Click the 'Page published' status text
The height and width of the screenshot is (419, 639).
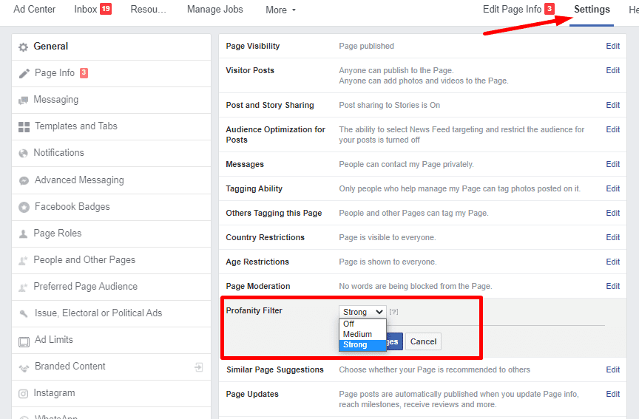point(366,46)
